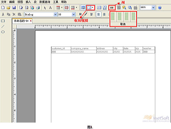The image size is (171, 129).
Task: Open the 帮助 menu
Action: [64, 2]
